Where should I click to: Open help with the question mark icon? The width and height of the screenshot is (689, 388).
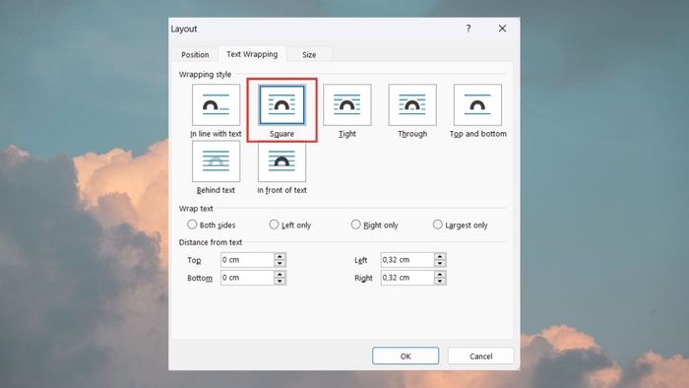(x=469, y=29)
